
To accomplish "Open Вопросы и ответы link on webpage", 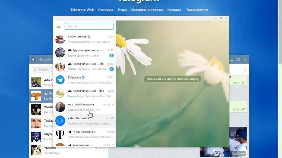I will 147,10.
